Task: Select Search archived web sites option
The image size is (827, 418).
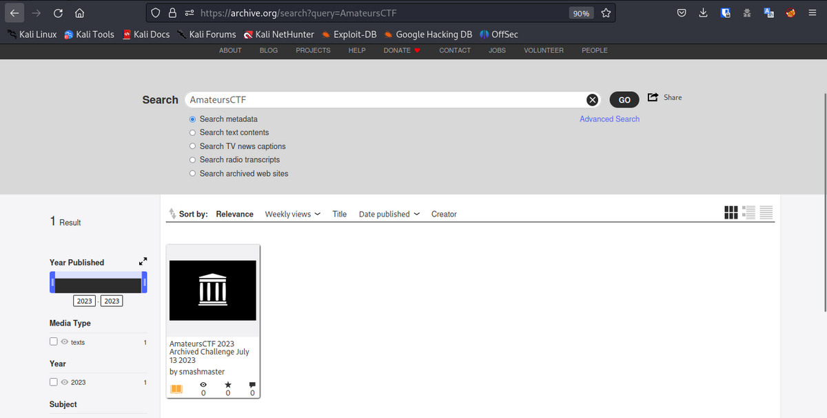Action: tap(193, 174)
